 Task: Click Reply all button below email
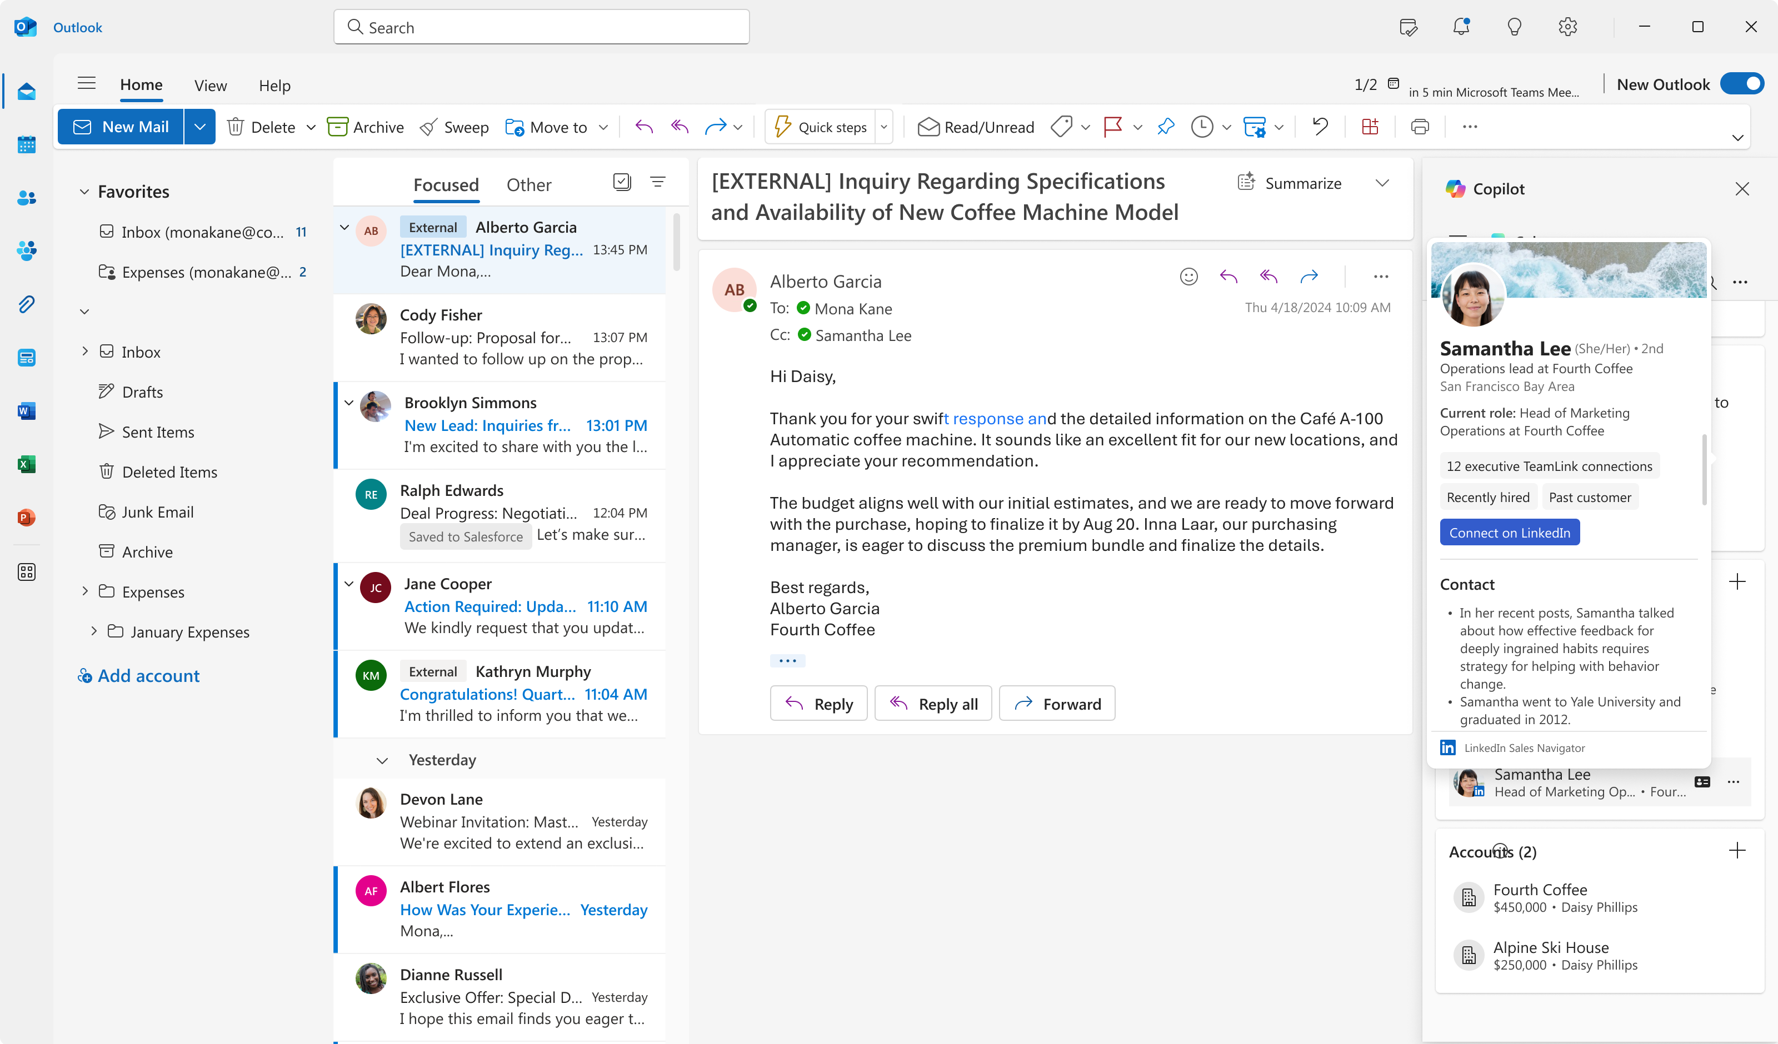(x=933, y=703)
